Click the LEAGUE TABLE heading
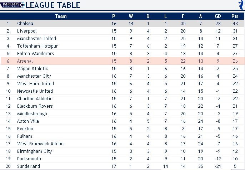The height and width of the screenshot is (170, 245). (x=53, y=5)
